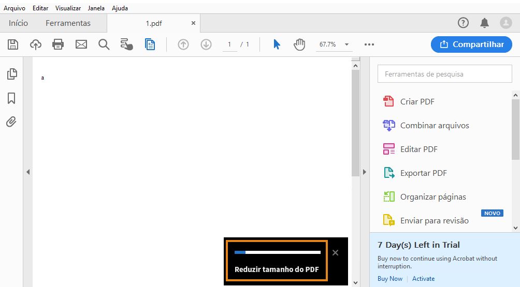The height and width of the screenshot is (287, 520).
Task: Open the Find text magnifier icon
Action: click(x=104, y=44)
